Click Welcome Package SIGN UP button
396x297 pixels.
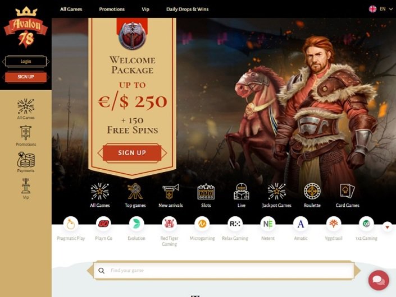click(x=132, y=153)
